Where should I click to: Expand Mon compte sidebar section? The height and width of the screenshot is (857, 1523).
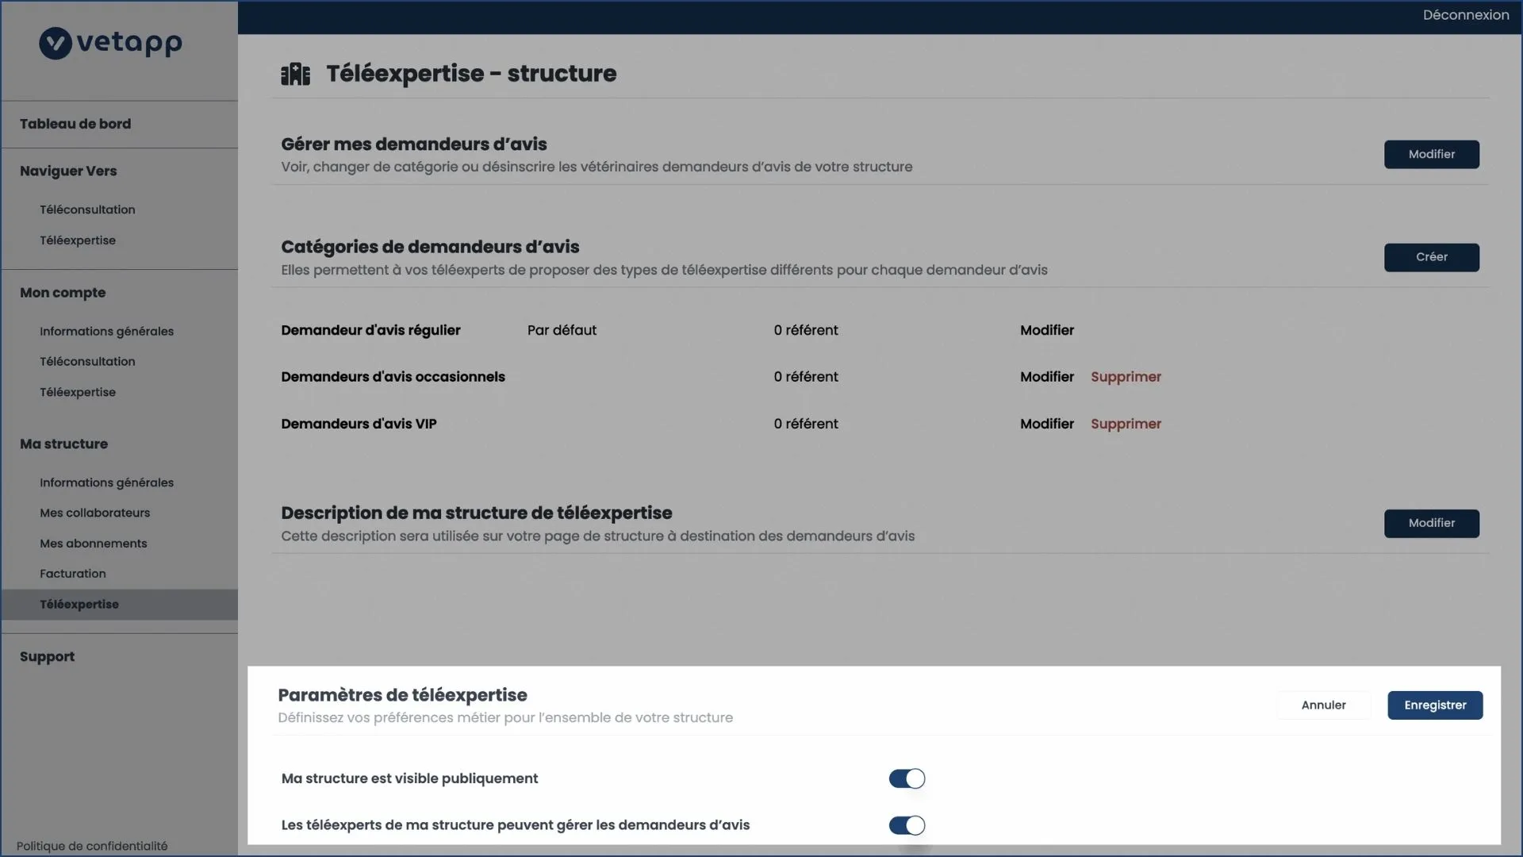coord(63,293)
